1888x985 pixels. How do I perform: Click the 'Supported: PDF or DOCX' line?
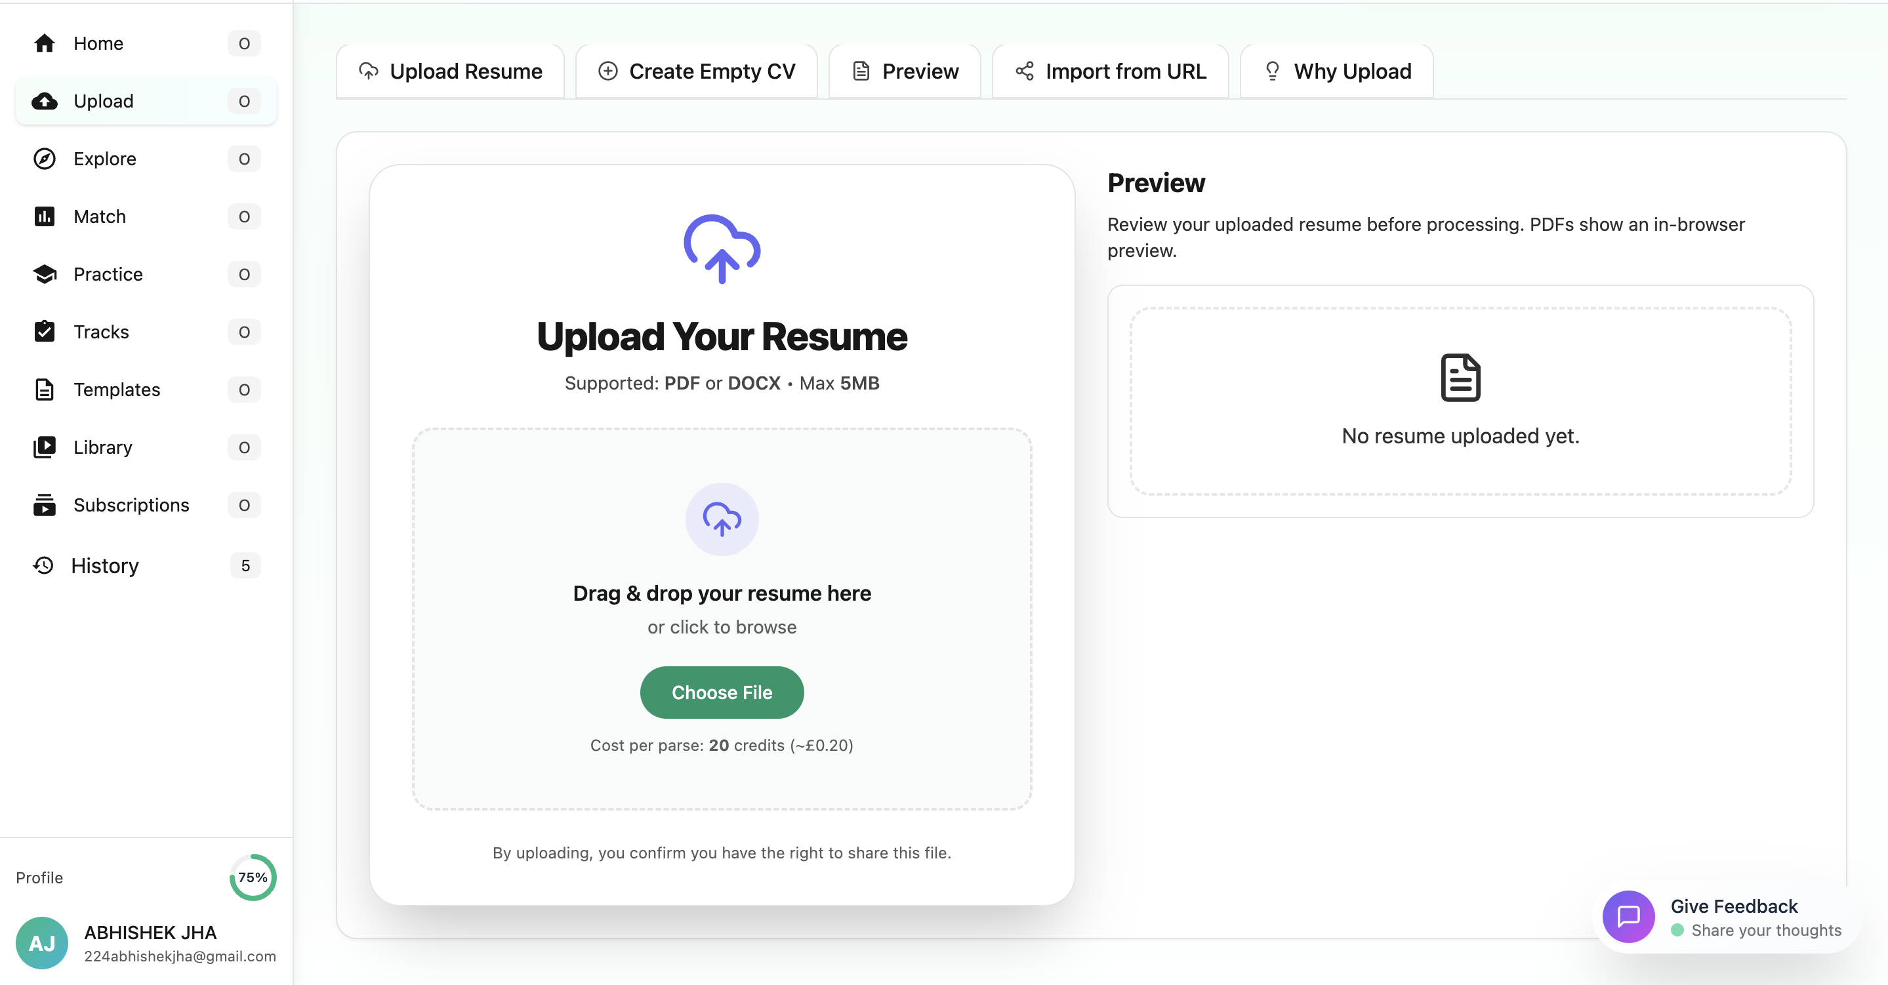722,383
